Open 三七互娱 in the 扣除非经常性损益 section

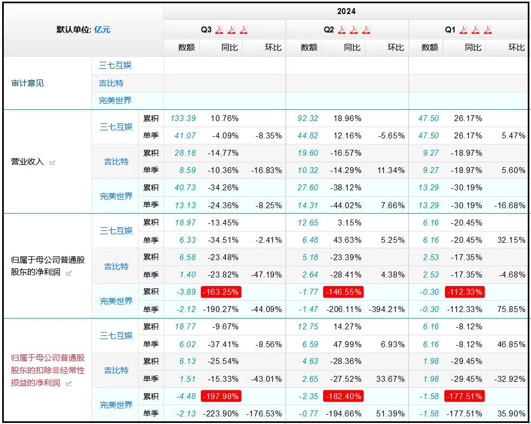click(116, 336)
